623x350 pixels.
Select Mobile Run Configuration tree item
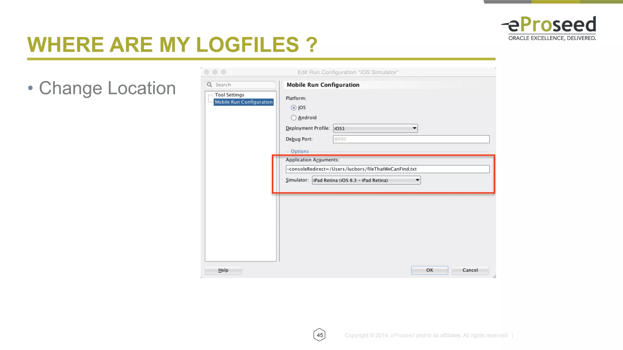(x=244, y=102)
